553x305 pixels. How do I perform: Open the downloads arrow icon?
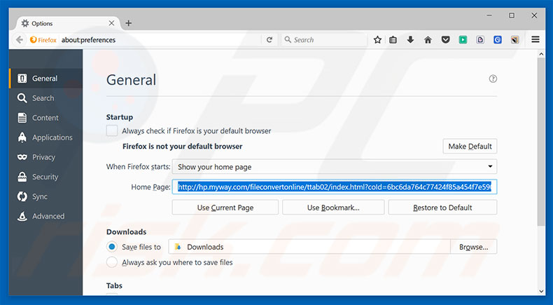pos(410,40)
